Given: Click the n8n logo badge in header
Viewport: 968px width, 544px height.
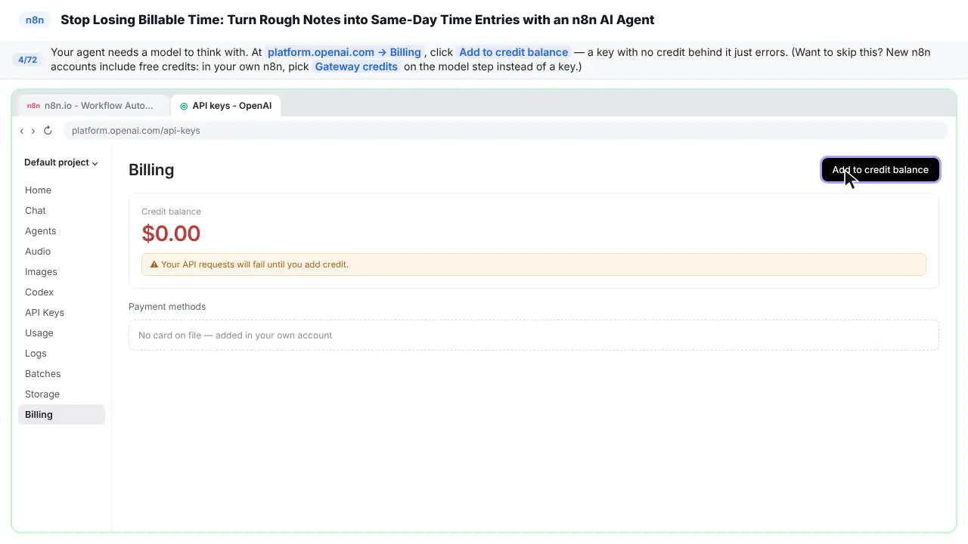Looking at the screenshot, I should (x=35, y=20).
